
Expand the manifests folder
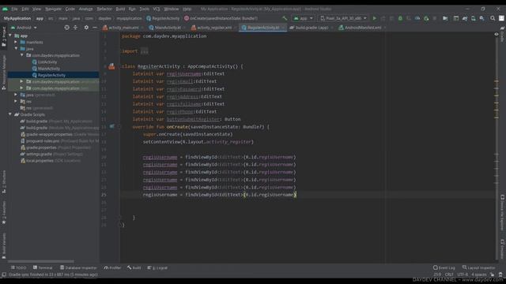coord(16,42)
